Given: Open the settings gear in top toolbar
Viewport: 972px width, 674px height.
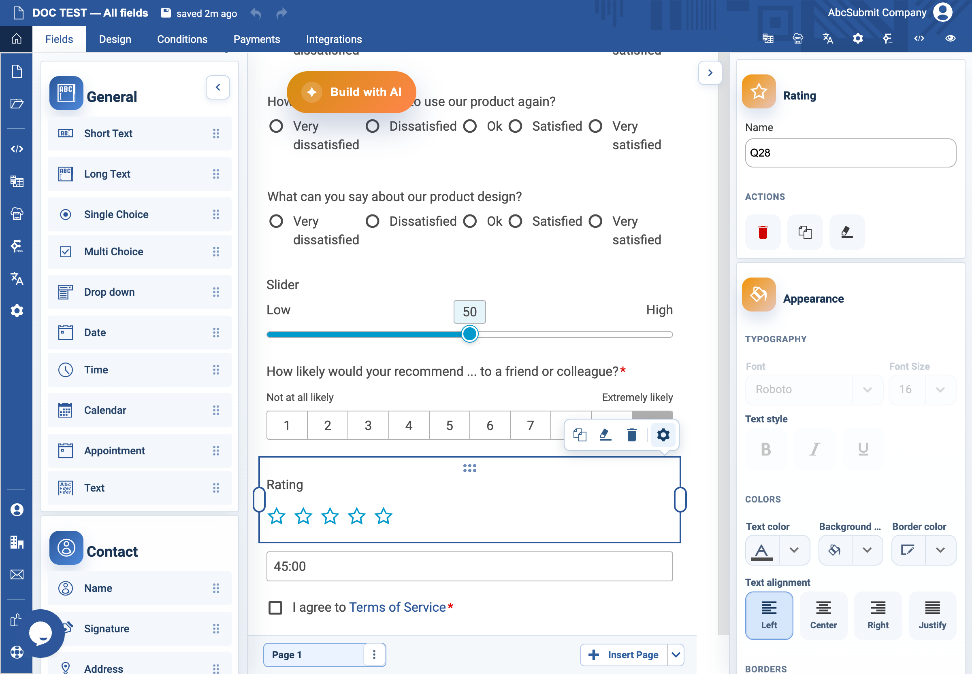Looking at the screenshot, I should pos(858,38).
